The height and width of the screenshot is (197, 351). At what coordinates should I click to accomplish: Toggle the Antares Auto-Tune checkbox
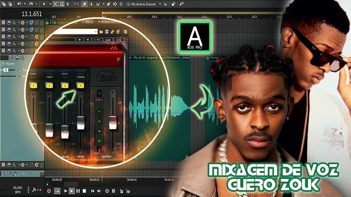[x=99, y=22]
